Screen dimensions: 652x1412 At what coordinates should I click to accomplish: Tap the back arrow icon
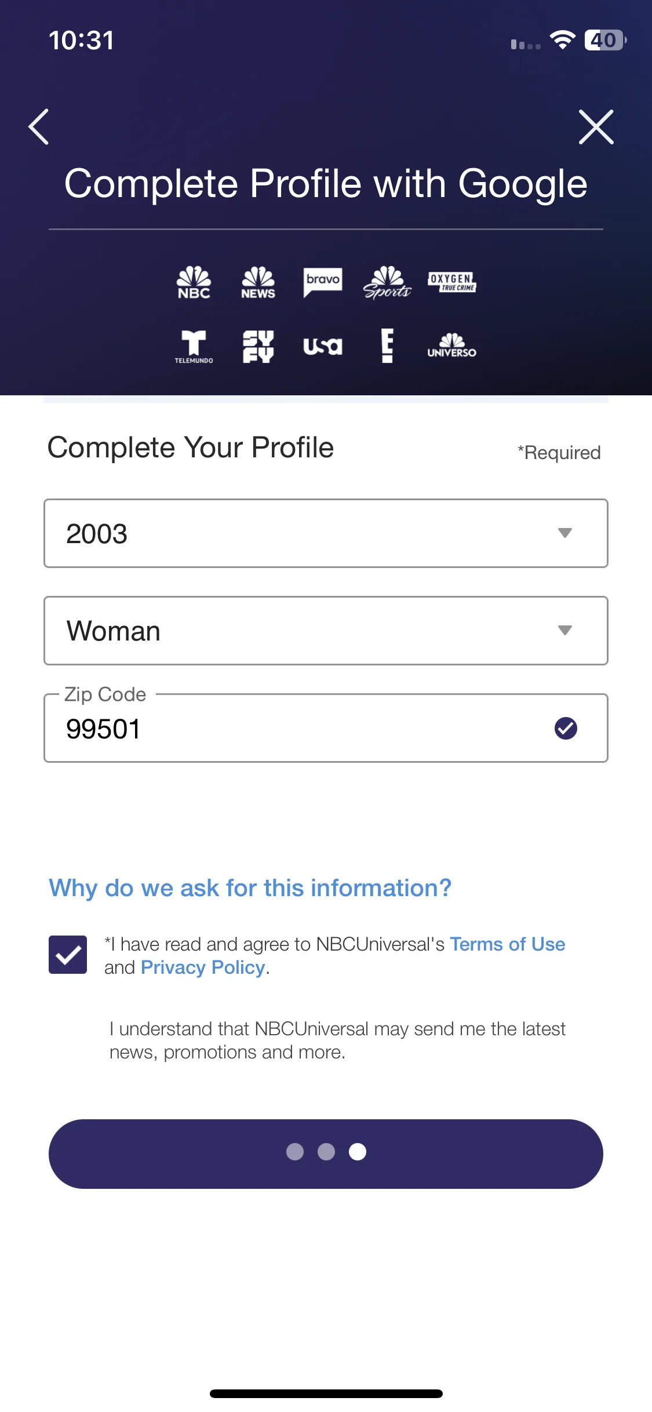(x=39, y=126)
